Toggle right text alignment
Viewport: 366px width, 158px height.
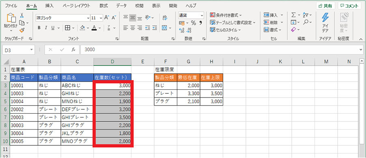(x=140, y=28)
